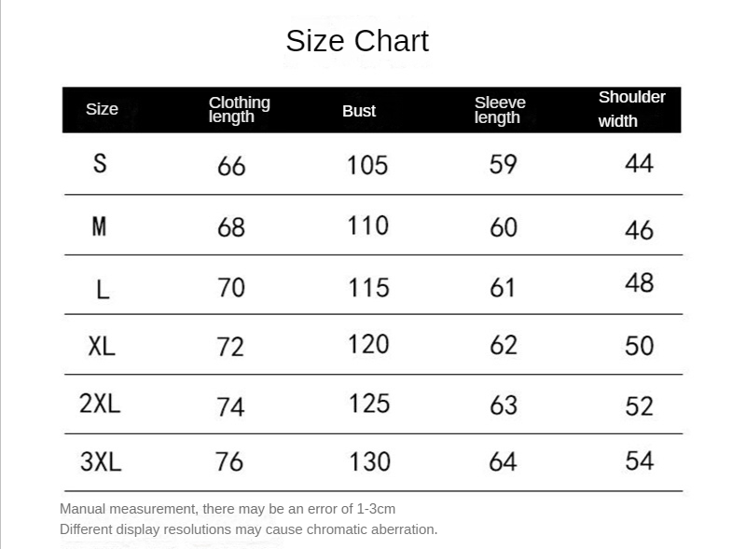This screenshot has width=746, height=549.
Task: Select the M size row label
Action: (99, 226)
